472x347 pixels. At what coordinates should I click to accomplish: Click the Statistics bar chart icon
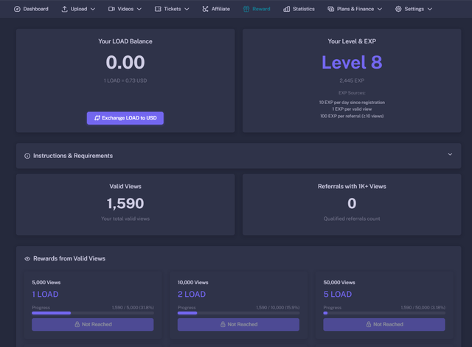tap(287, 9)
